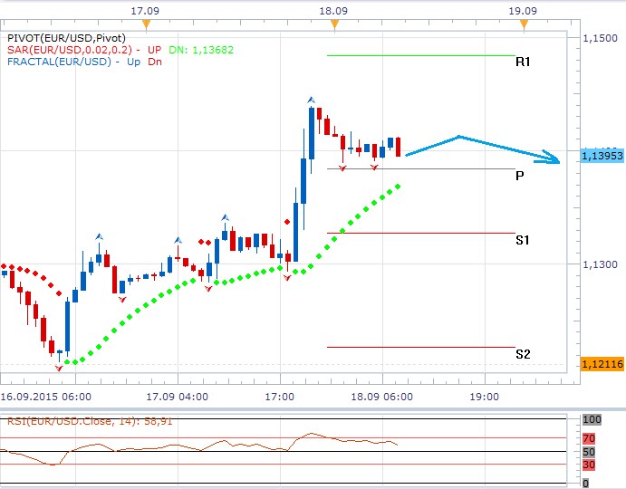The width and height of the screenshot is (626, 489).
Task: Select the S1 support level label
Action: point(523,240)
